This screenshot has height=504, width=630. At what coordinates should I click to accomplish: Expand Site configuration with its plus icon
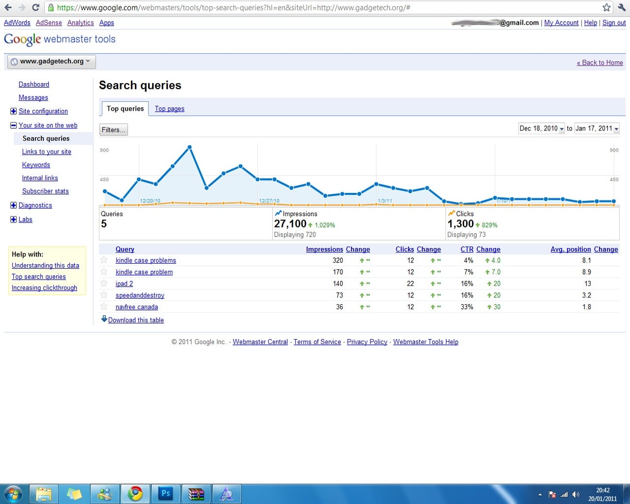pyautogui.click(x=13, y=111)
